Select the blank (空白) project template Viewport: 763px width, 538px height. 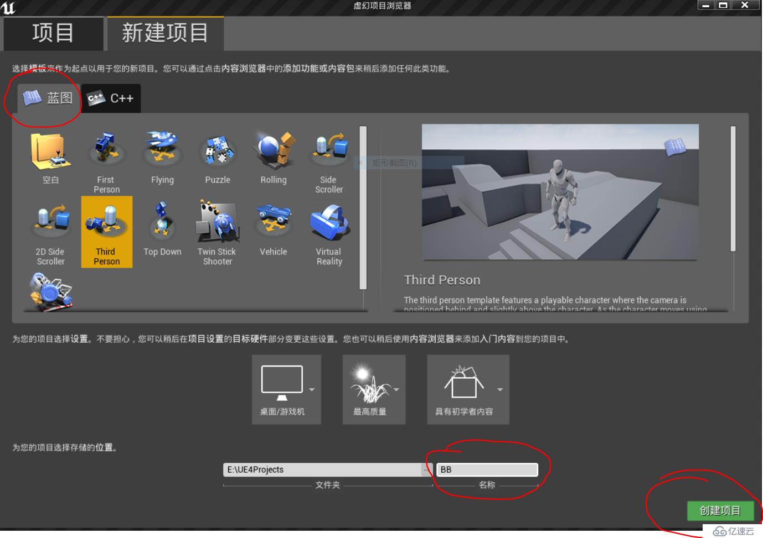50,159
